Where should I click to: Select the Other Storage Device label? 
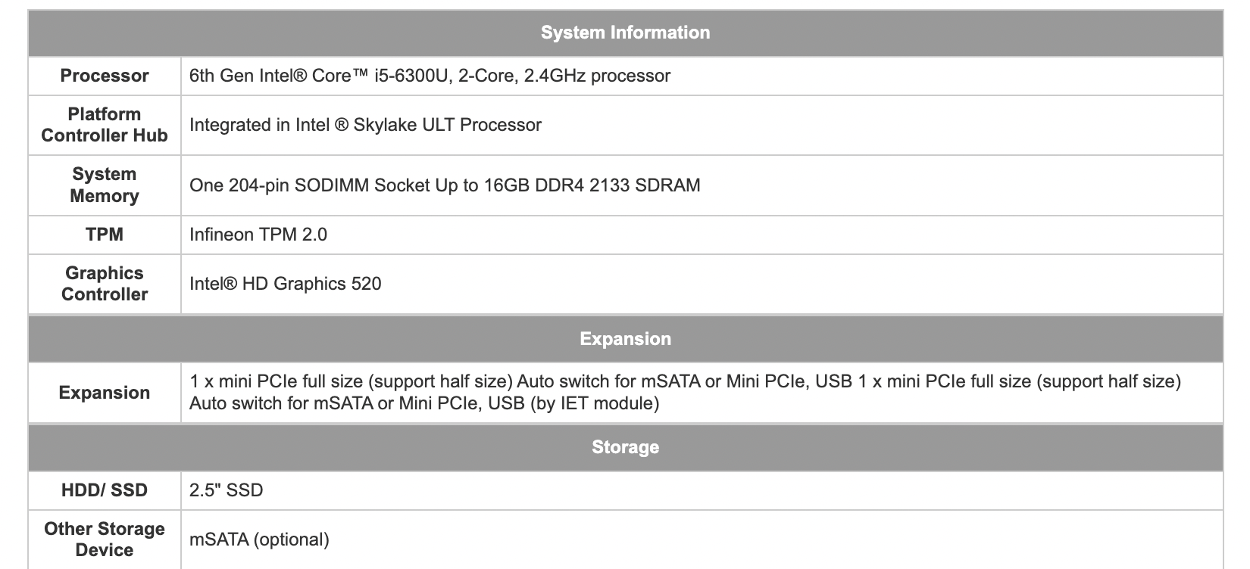click(x=105, y=539)
